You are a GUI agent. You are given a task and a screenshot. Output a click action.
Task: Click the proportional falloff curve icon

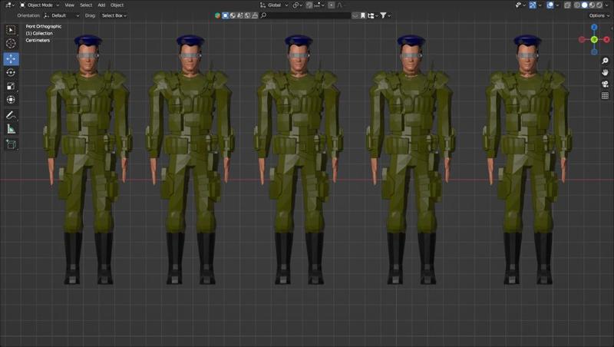pyautogui.click(x=339, y=5)
